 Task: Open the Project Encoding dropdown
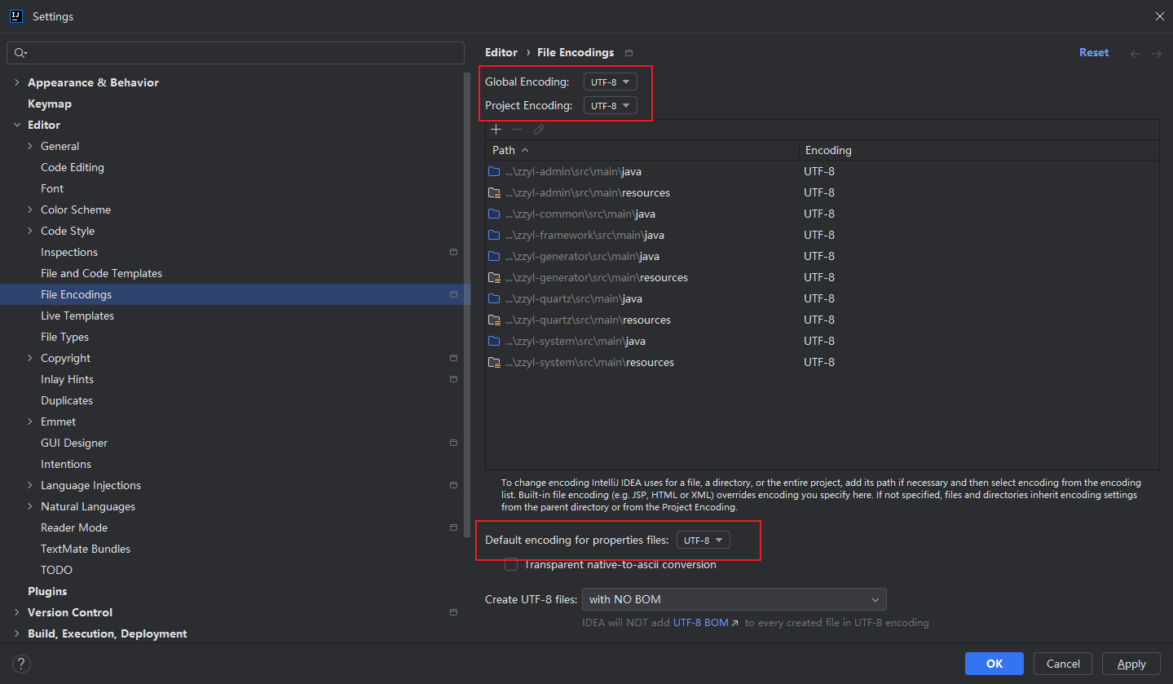click(610, 106)
